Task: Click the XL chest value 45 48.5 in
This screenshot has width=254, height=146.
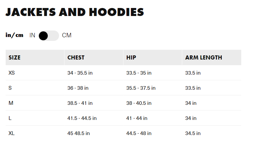Action: click(x=79, y=133)
